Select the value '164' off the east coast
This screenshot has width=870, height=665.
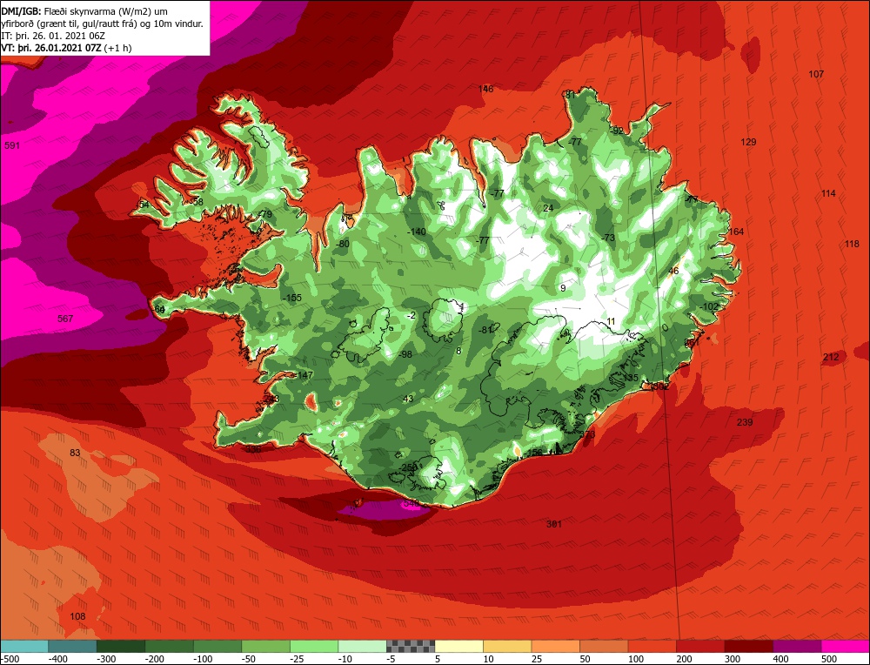[x=736, y=232]
